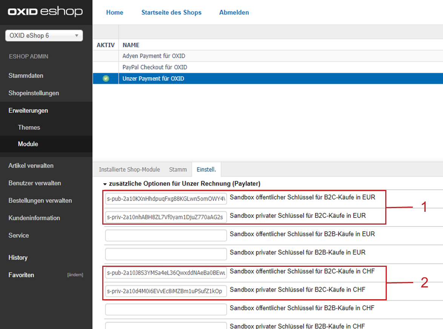Screen dimensions: 443x329
Task: Switch to the Installierte Shop-Module tab
Action: [x=129, y=170]
